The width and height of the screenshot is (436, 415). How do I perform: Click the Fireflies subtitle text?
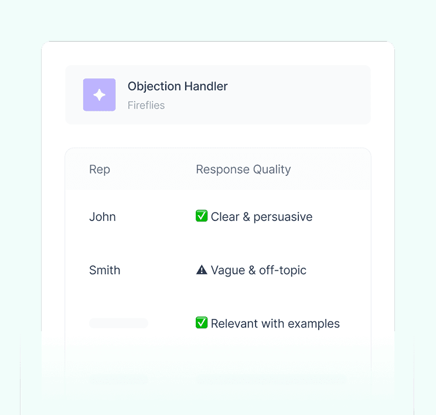point(146,106)
